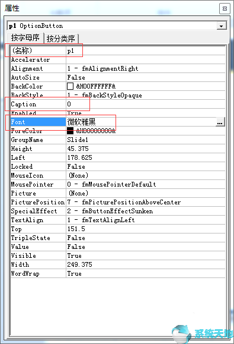Select the AutoSize property
The image size is (234, 344).
click(39, 77)
